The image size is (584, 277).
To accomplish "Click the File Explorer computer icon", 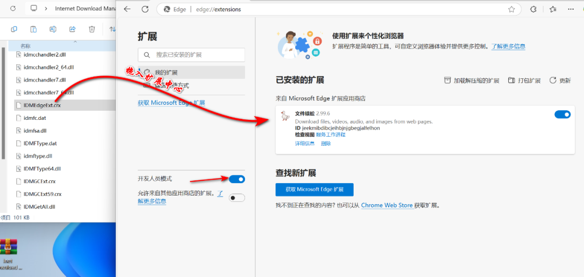I will 34,9.
